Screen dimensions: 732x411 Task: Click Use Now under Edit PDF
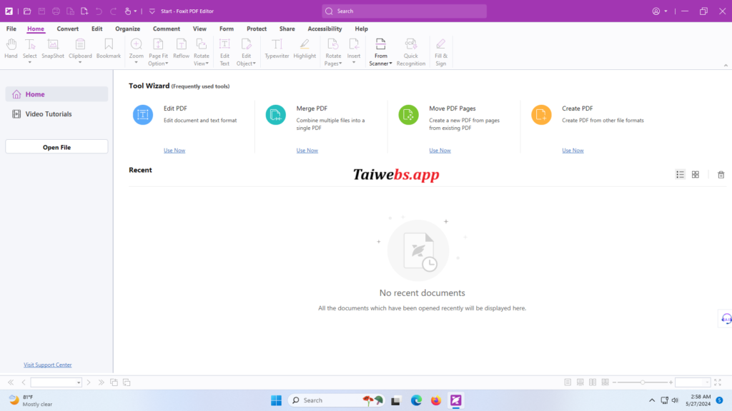(174, 151)
